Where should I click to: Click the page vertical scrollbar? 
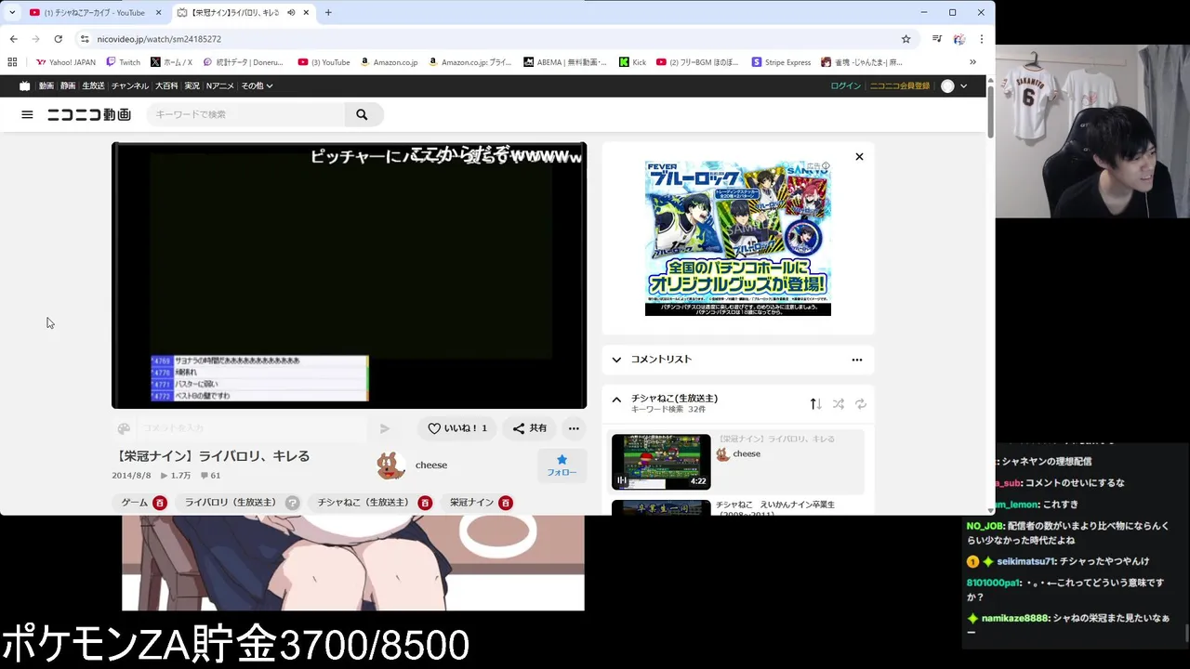[x=990, y=111]
